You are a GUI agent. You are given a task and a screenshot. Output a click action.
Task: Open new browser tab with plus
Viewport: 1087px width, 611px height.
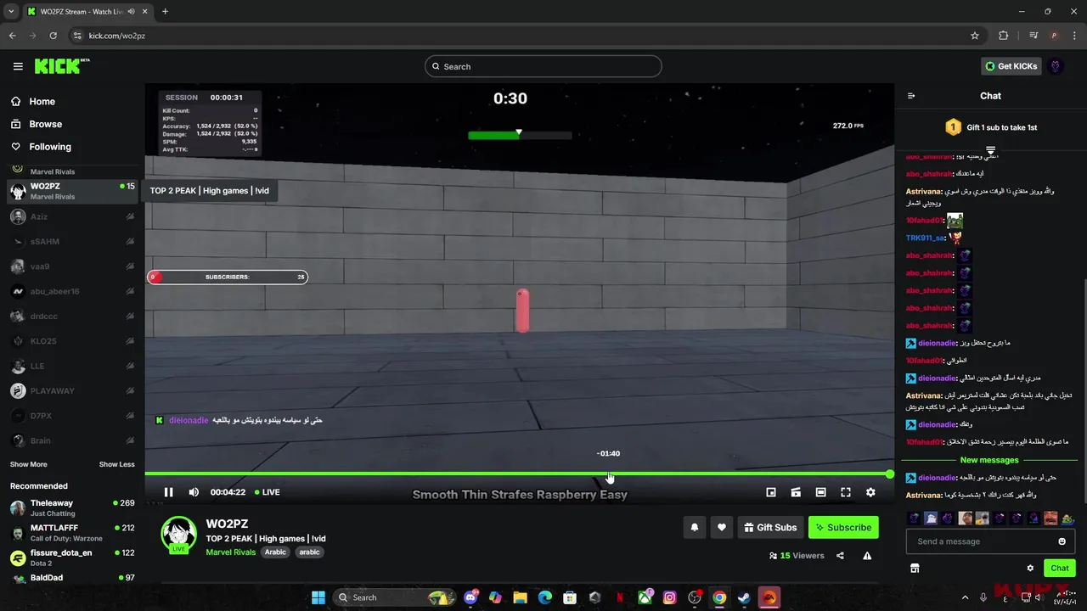(x=165, y=11)
